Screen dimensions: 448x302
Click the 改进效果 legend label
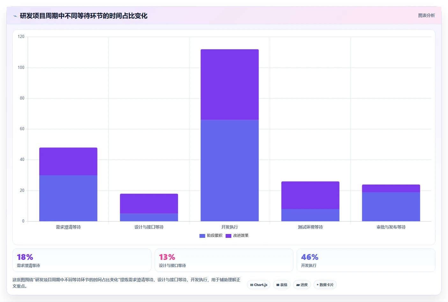pyautogui.click(x=241, y=236)
